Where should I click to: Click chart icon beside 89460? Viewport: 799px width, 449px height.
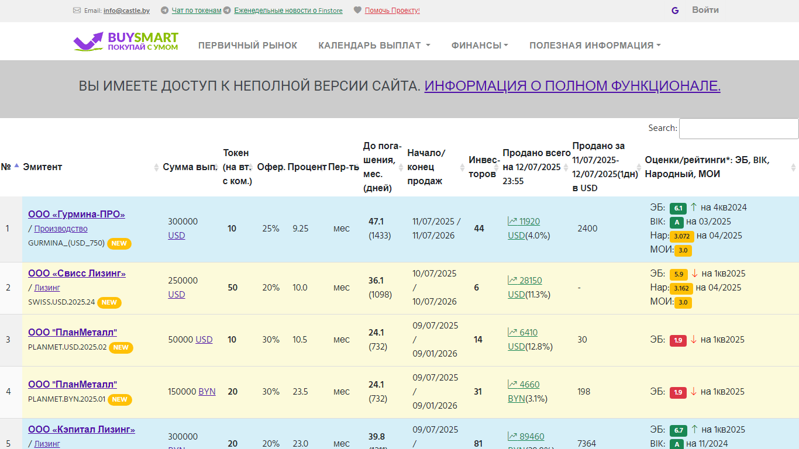(x=512, y=436)
